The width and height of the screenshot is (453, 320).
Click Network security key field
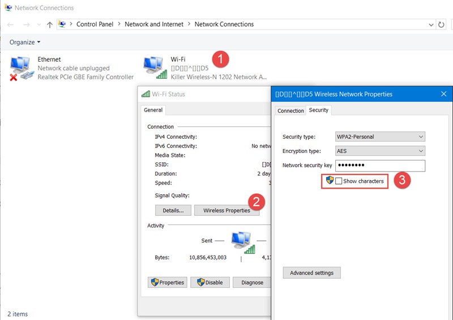pos(380,165)
